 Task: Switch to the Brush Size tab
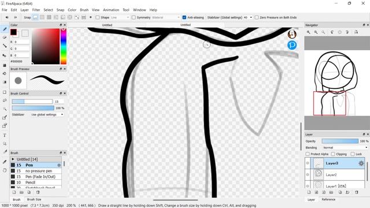[x=34, y=199]
